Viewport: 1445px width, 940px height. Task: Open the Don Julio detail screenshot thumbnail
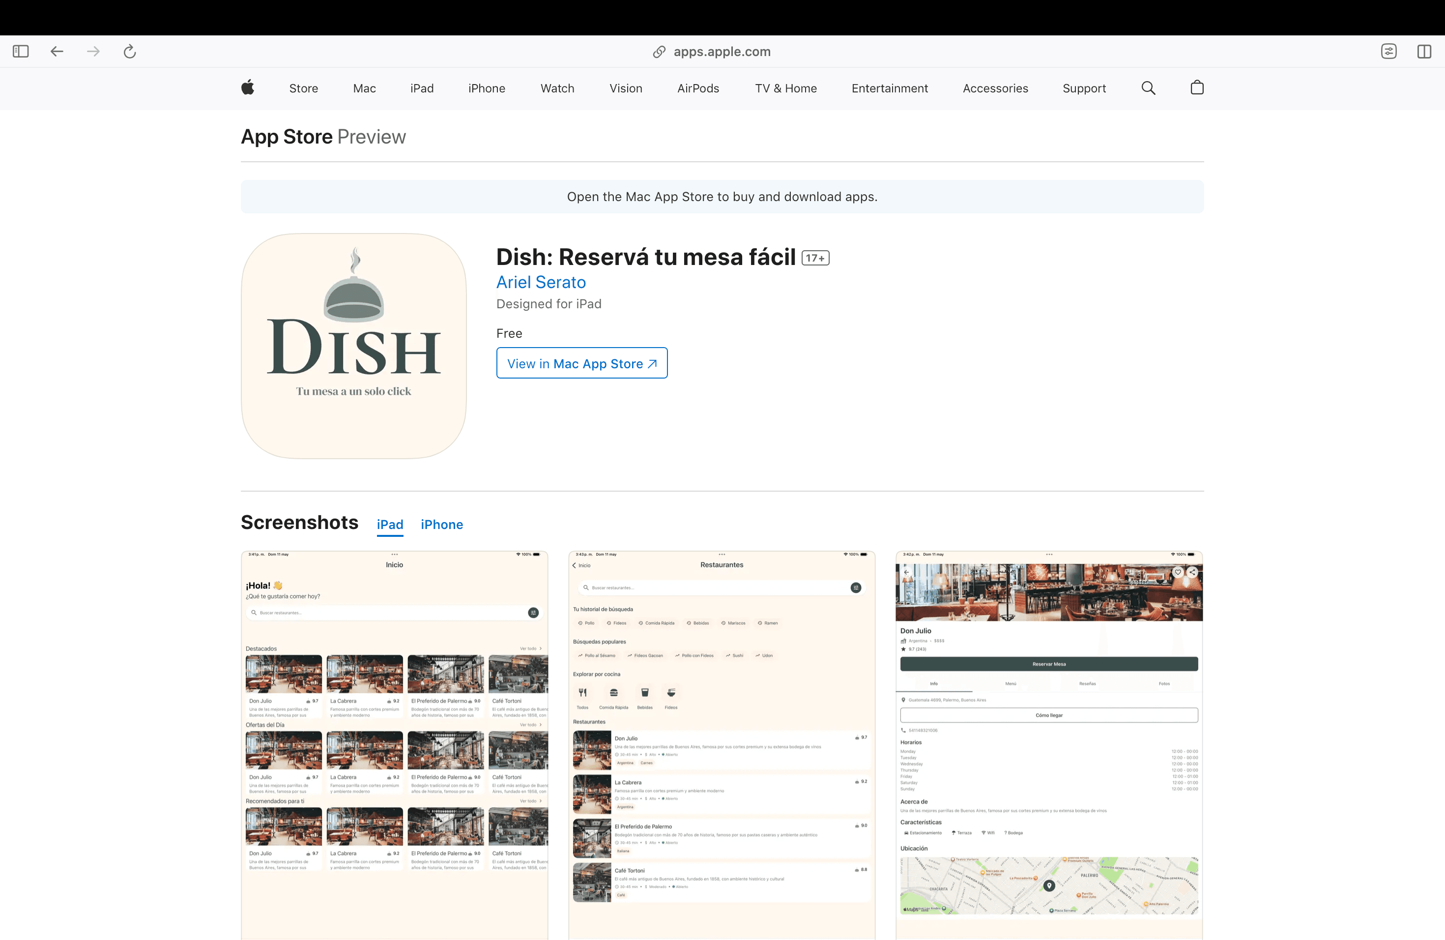1049,745
